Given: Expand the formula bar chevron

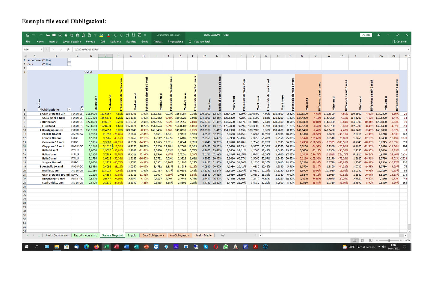Looking at the screenshot, I should click(x=408, y=49).
